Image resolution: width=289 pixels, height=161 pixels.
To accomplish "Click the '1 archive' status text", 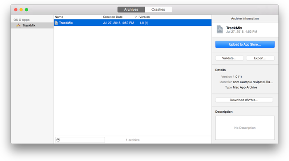I will point(133,140).
